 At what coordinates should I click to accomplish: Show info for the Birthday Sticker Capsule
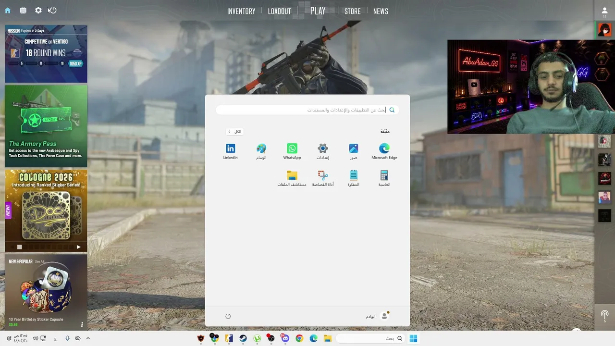[x=82, y=324]
